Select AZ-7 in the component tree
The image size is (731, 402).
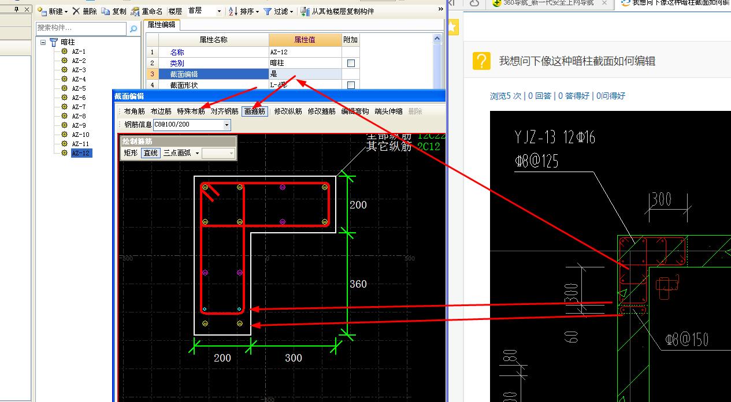pyautogui.click(x=79, y=107)
